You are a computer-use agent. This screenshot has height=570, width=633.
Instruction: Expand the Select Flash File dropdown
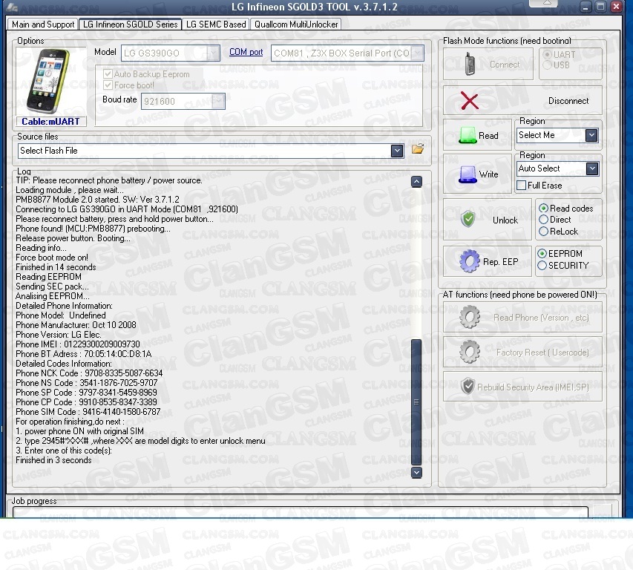397,151
